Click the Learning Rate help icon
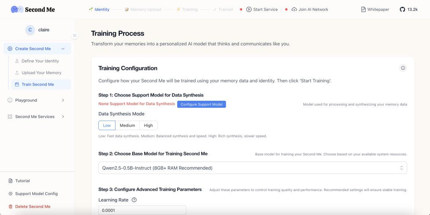 click(x=134, y=200)
